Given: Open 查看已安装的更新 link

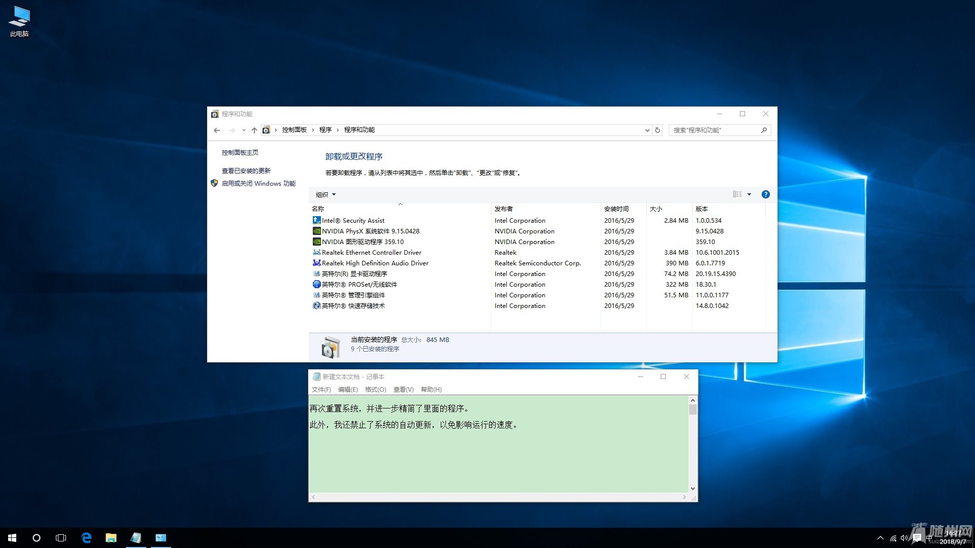Looking at the screenshot, I should [x=246, y=171].
